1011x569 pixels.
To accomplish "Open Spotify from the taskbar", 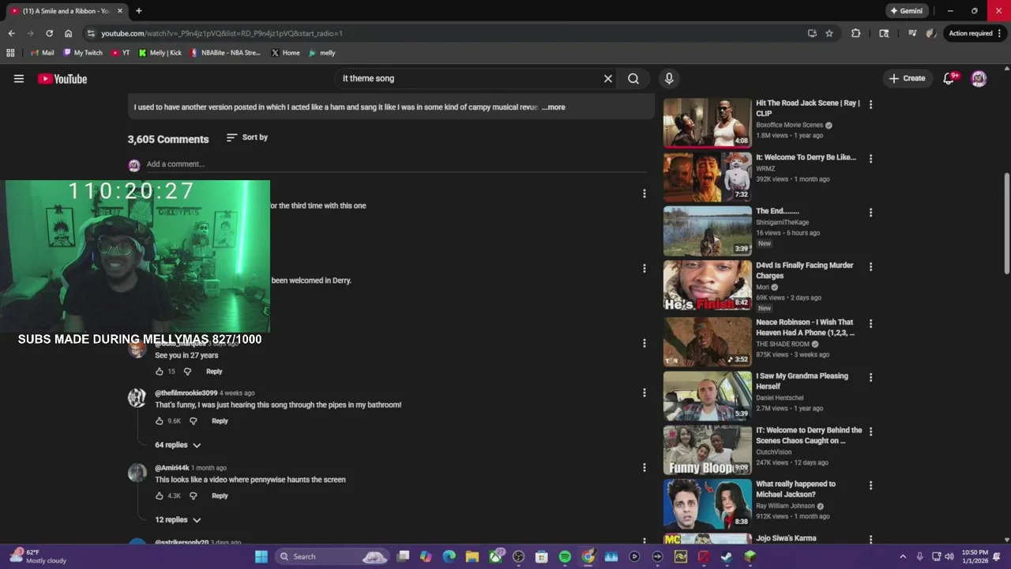I will point(565,556).
